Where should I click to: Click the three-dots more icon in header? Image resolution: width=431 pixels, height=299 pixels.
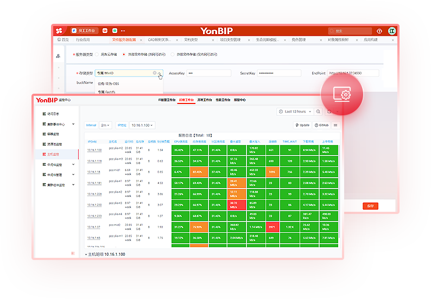pyautogui.click(x=123, y=31)
